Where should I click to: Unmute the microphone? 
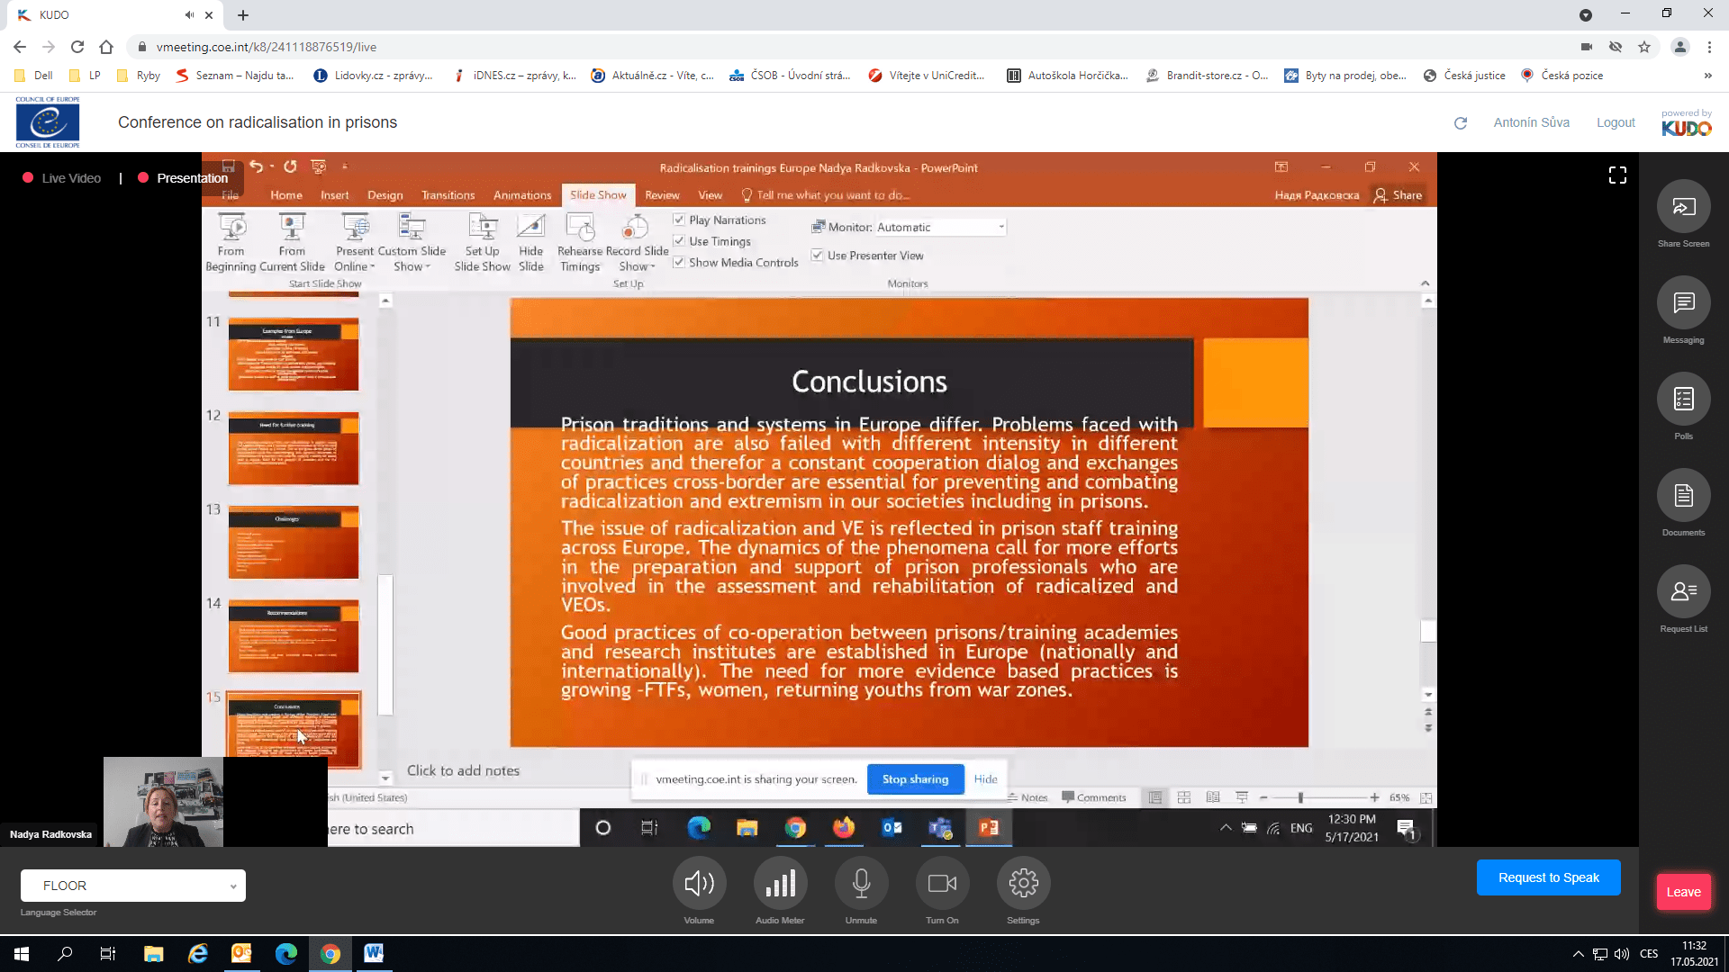coord(861,884)
